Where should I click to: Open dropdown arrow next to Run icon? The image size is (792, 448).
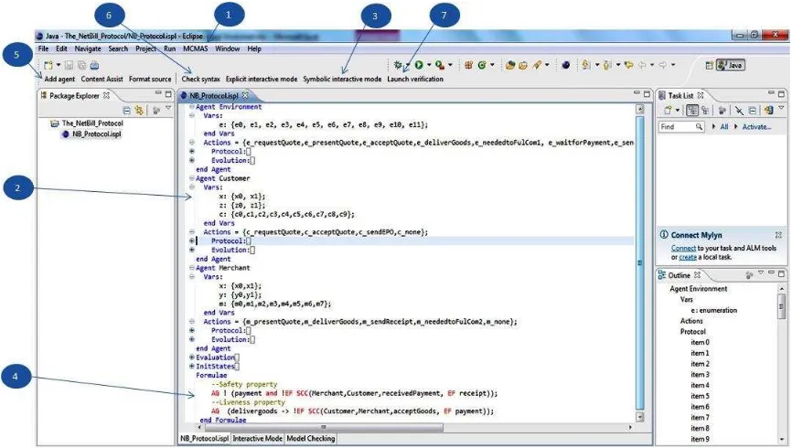tap(429, 65)
